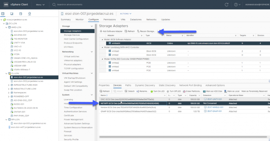Open the Paths tab
This screenshot has width=270, height=141.
(128, 85)
